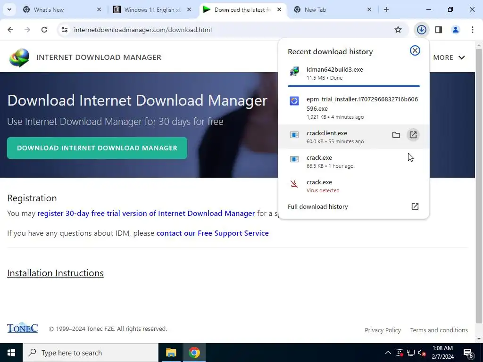
Task: Open the Privacy Policy link
Action: [383, 330]
